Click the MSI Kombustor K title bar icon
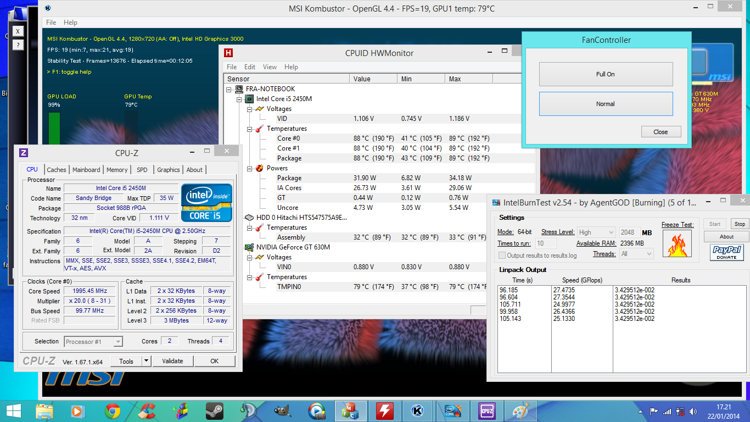The width and height of the screenshot is (750, 422). click(48, 8)
